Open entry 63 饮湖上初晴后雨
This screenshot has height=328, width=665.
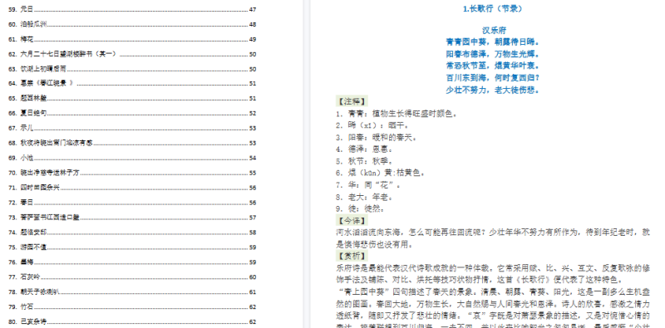[x=132, y=69]
